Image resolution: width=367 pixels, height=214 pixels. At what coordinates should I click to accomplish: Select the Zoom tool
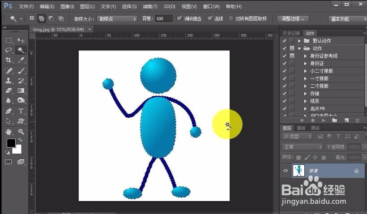click(x=21, y=132)
